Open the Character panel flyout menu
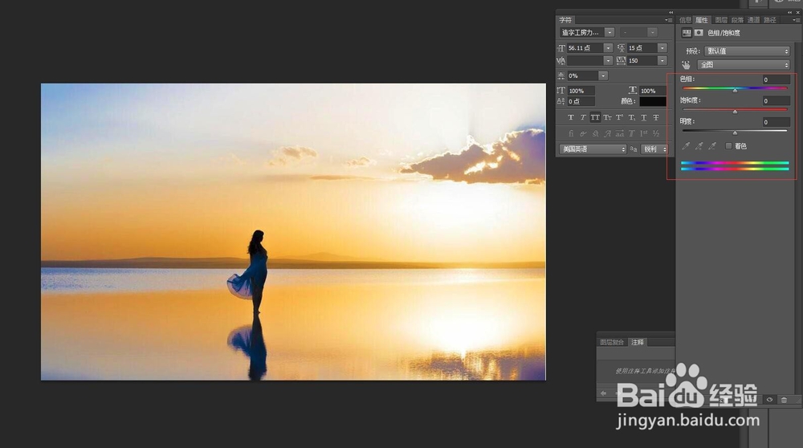Screen dimensions: 803x448 pyautogui.click(x=668, y=20)
